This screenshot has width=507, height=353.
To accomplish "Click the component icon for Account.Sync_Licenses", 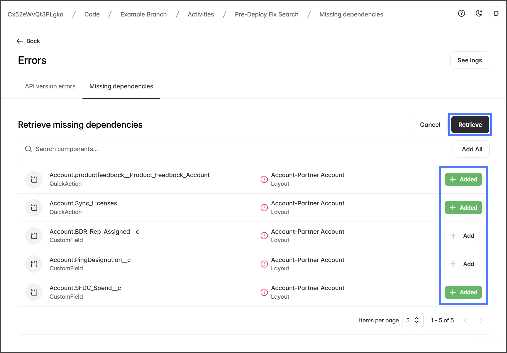I will point(34,208).
